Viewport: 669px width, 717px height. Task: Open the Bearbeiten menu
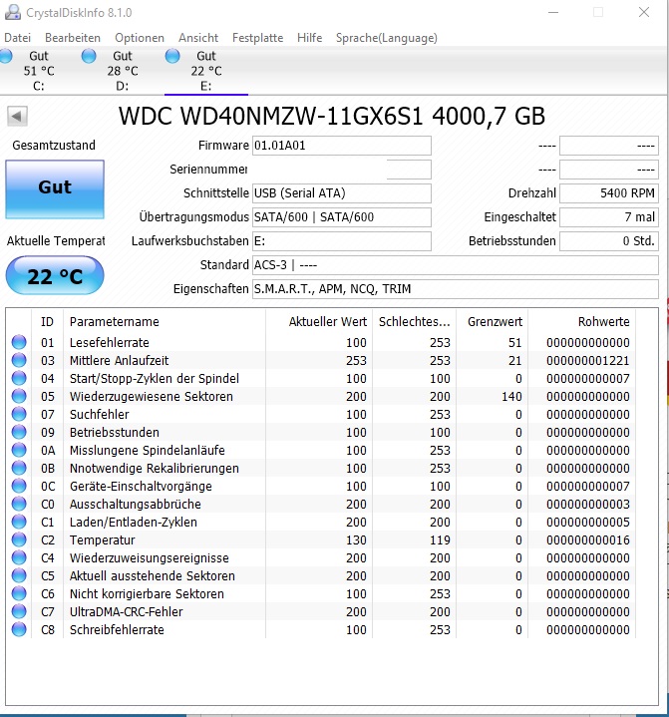coord(73,38)
